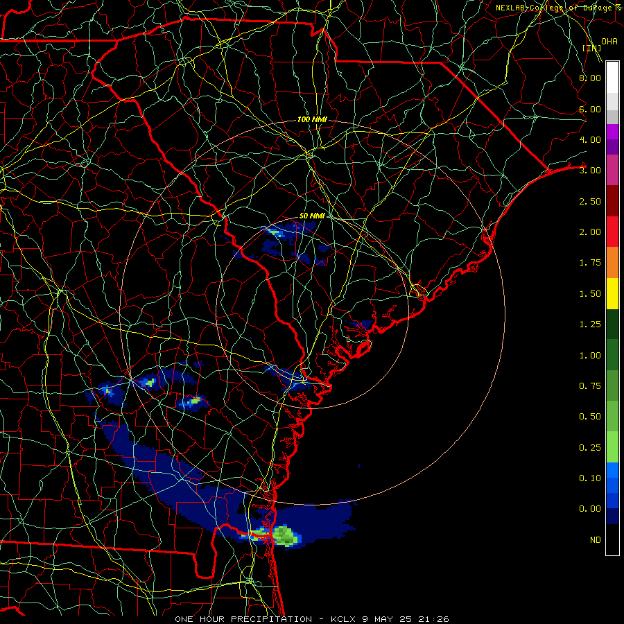624x624 pixels.
Task: Click the orange legend swatch
Action: click(612, 263)
